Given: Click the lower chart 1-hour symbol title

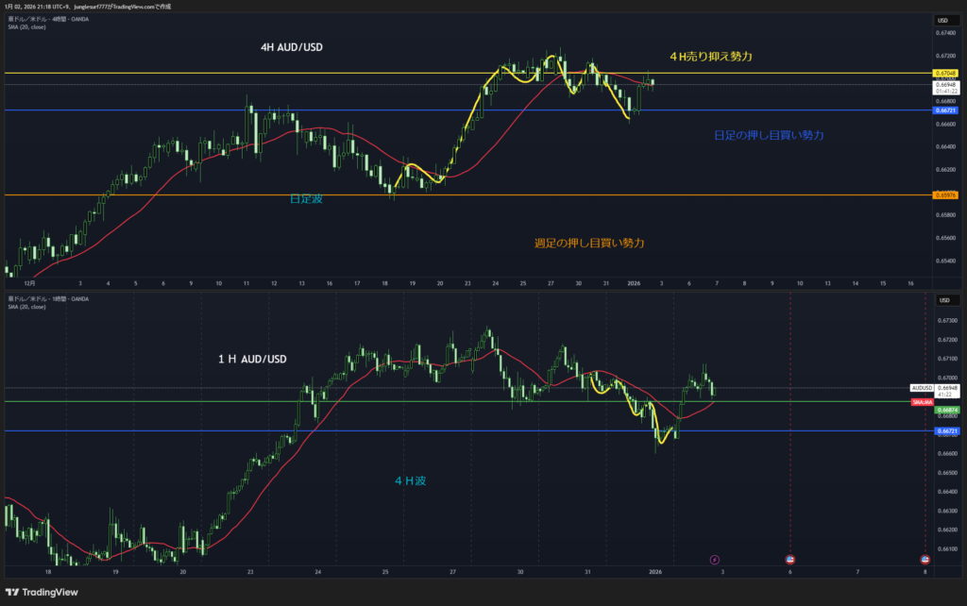Looking at the screenshot, I should point(47,299).
